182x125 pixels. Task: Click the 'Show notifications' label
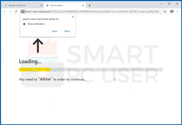pyautogui.click(x=36, y=24)
